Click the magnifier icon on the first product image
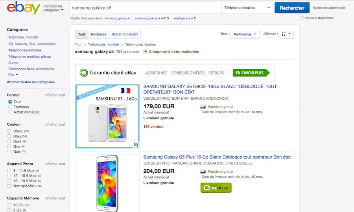Viewport: 354px width, 212px height. tap(136, 145)
